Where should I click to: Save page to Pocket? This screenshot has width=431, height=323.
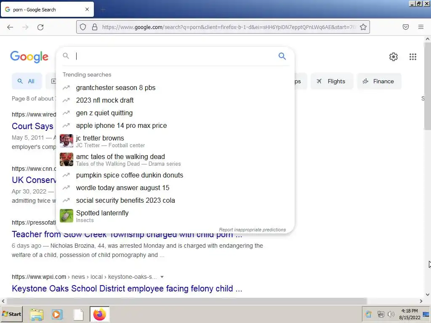405,27
